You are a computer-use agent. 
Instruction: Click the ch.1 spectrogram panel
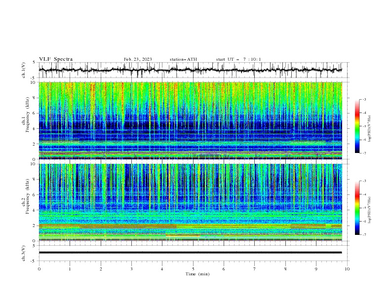point(190,120)
